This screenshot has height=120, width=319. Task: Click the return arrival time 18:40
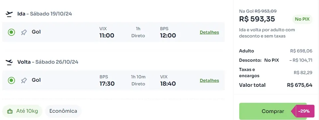coord(168,84)
